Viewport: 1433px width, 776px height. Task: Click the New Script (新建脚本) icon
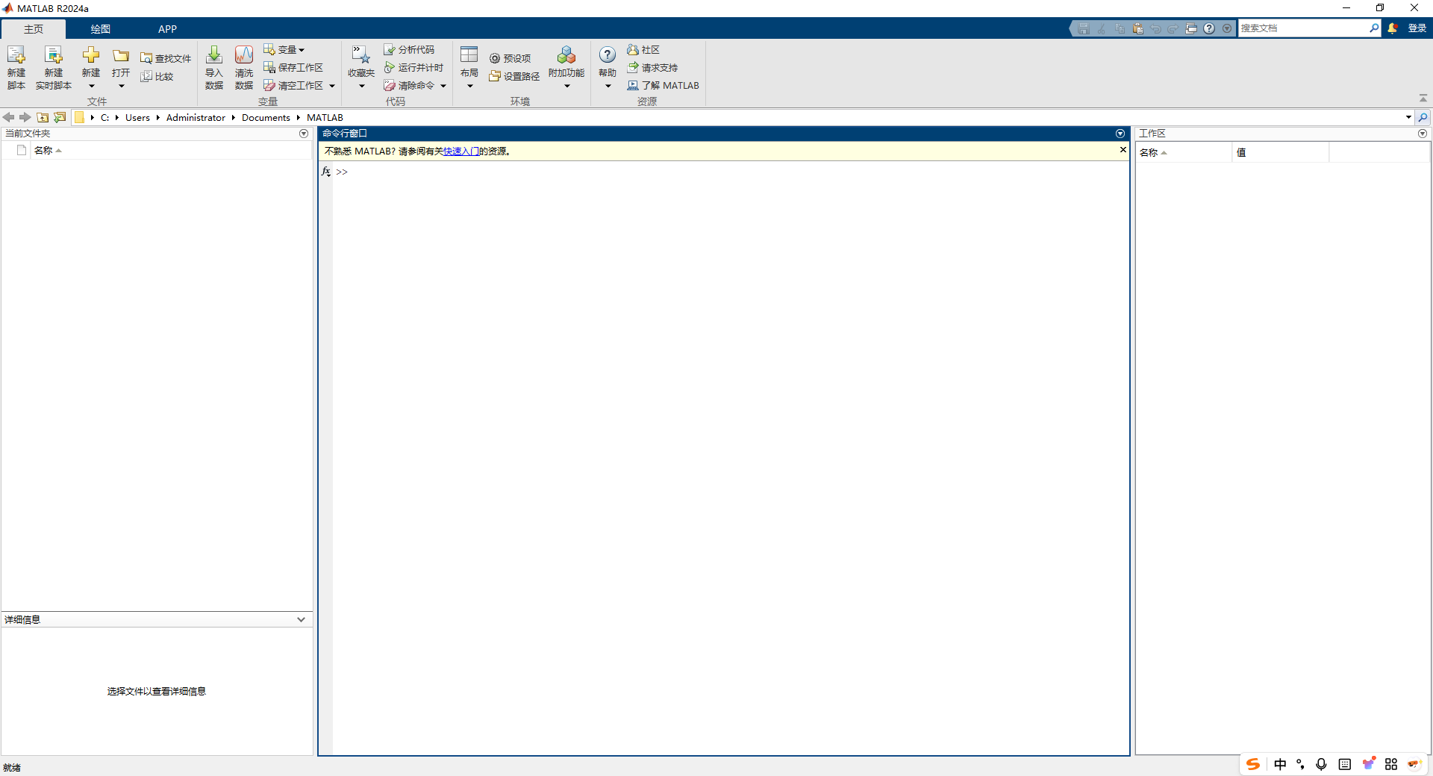(16, 56)
